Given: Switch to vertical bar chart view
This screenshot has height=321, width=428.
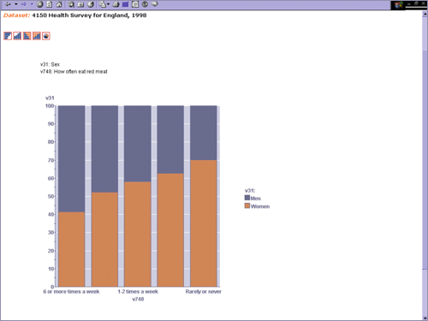Looking at the screenshot, I should (17, 36).
